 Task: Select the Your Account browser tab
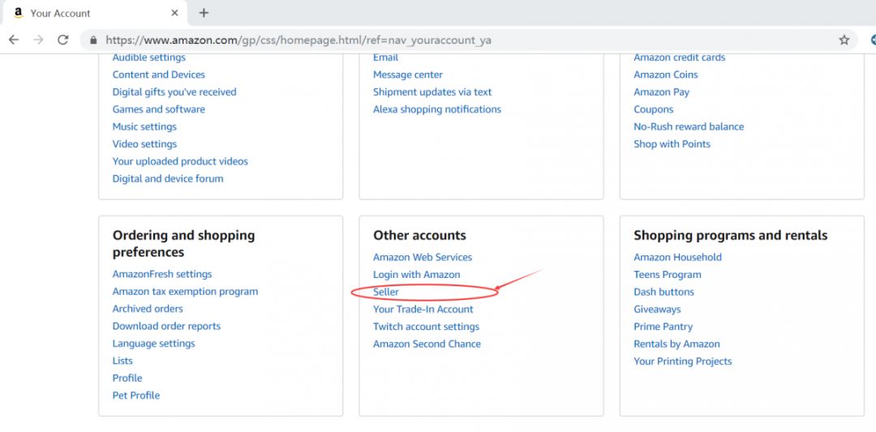81,13
